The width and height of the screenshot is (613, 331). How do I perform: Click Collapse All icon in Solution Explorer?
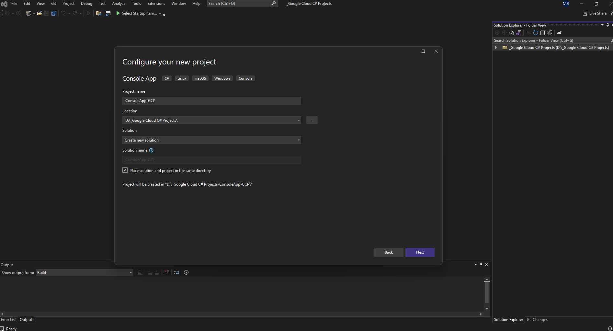coord(543,33)
